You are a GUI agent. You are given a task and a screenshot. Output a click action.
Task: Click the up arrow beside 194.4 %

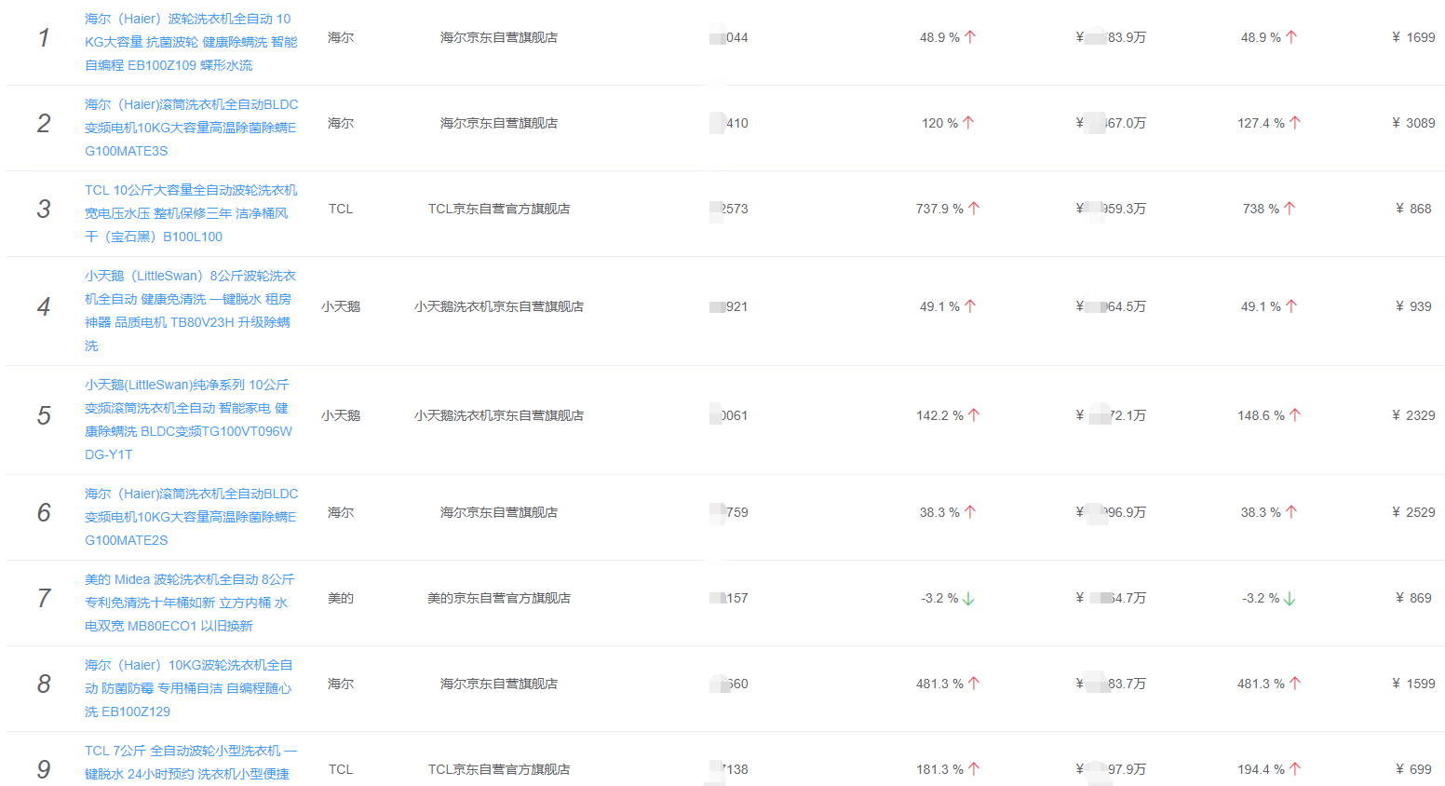coord(1295,769)
